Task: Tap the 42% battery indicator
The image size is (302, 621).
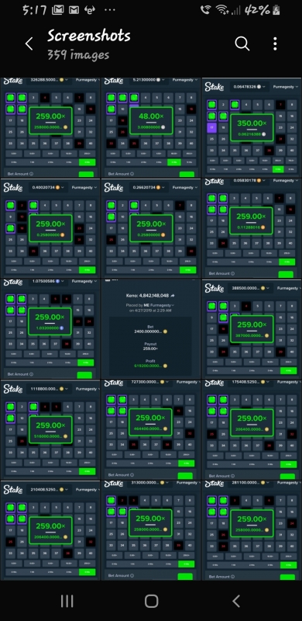Action: pos(263,10)
